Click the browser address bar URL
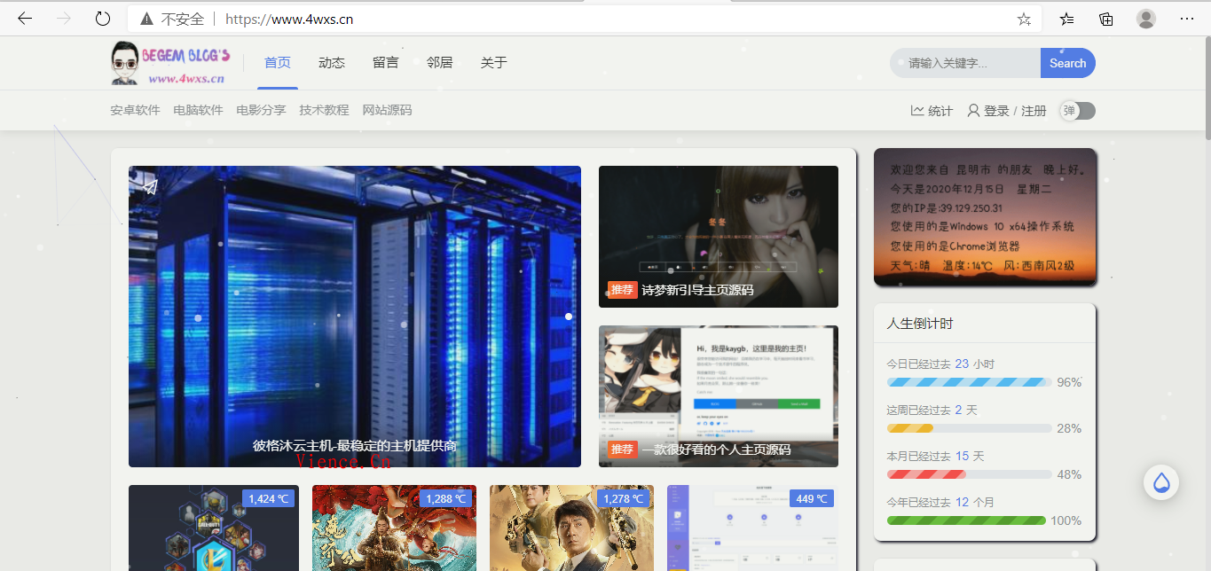The image size is (1211, 571). click(289, 19)
